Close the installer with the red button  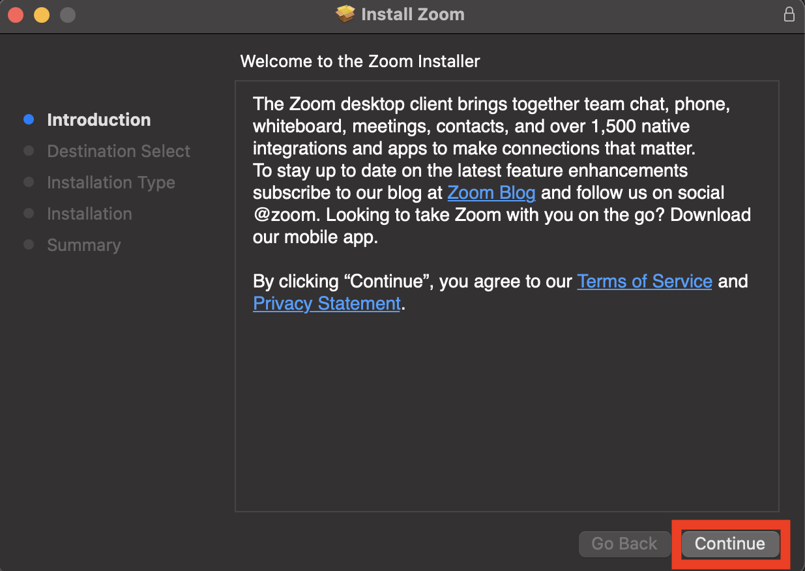click(16, 14)
